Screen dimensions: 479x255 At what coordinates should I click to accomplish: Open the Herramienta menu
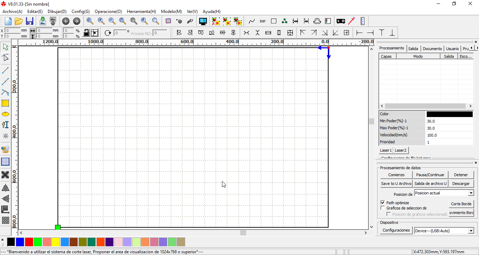point(141,11)
